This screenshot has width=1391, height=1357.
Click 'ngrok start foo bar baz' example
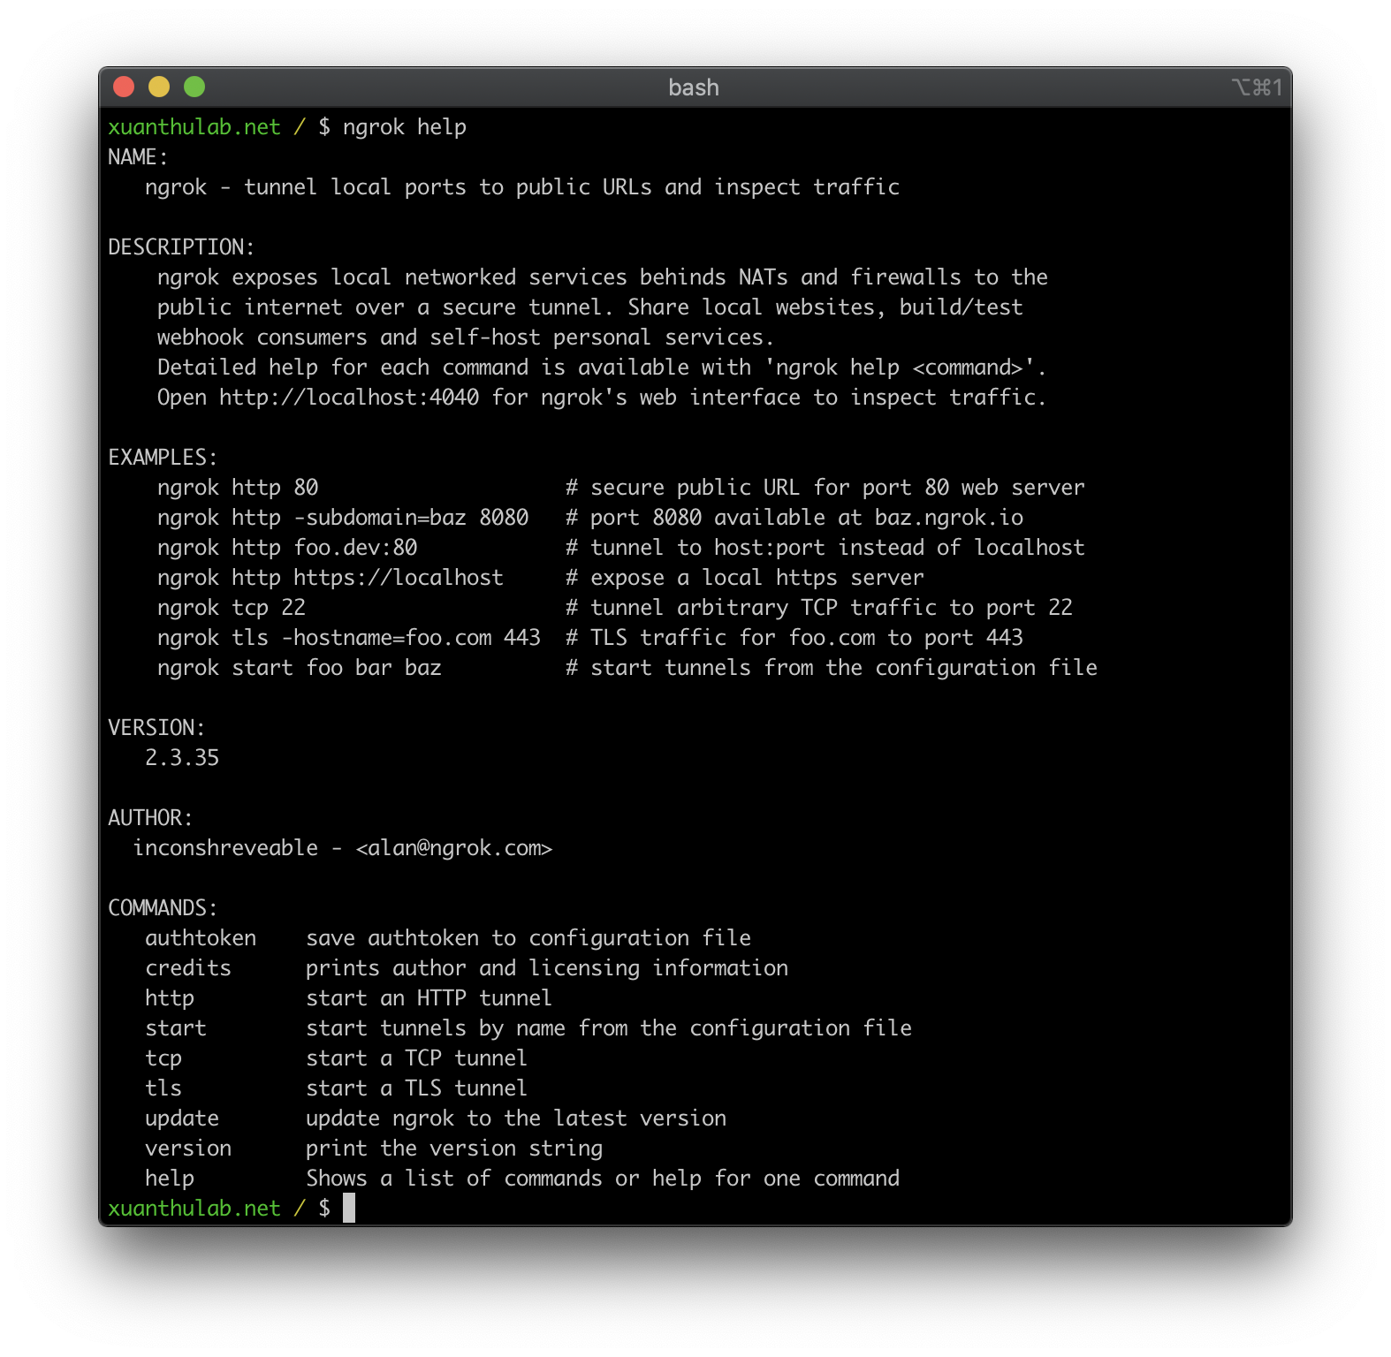pos(300,668)
